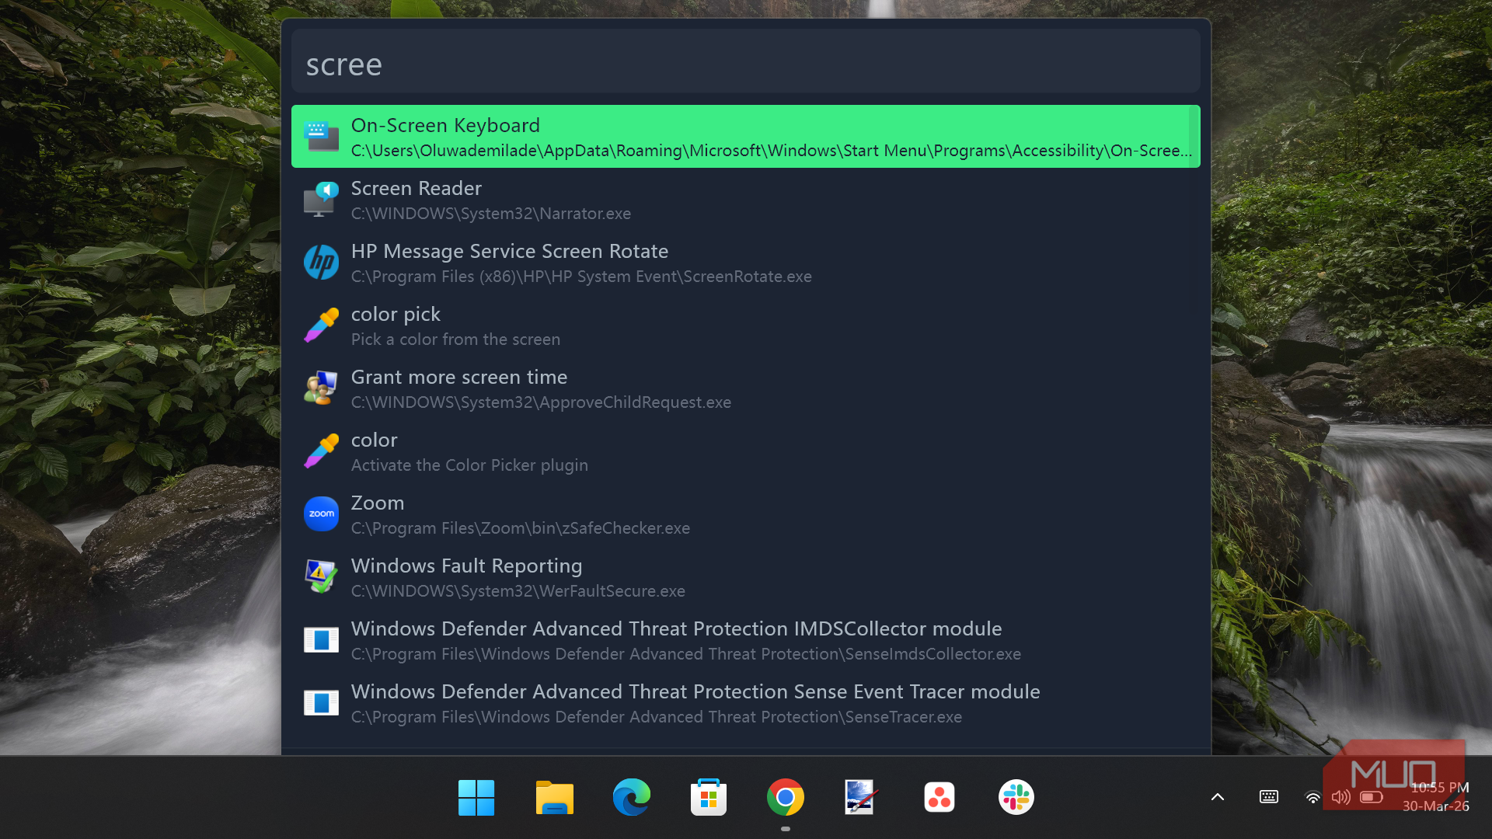Open the Wi-Fi network tray icon

click(1312, 798)
